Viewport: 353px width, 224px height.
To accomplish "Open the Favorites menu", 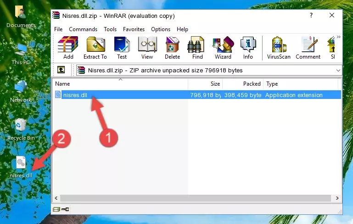I will tap(134, 29).
